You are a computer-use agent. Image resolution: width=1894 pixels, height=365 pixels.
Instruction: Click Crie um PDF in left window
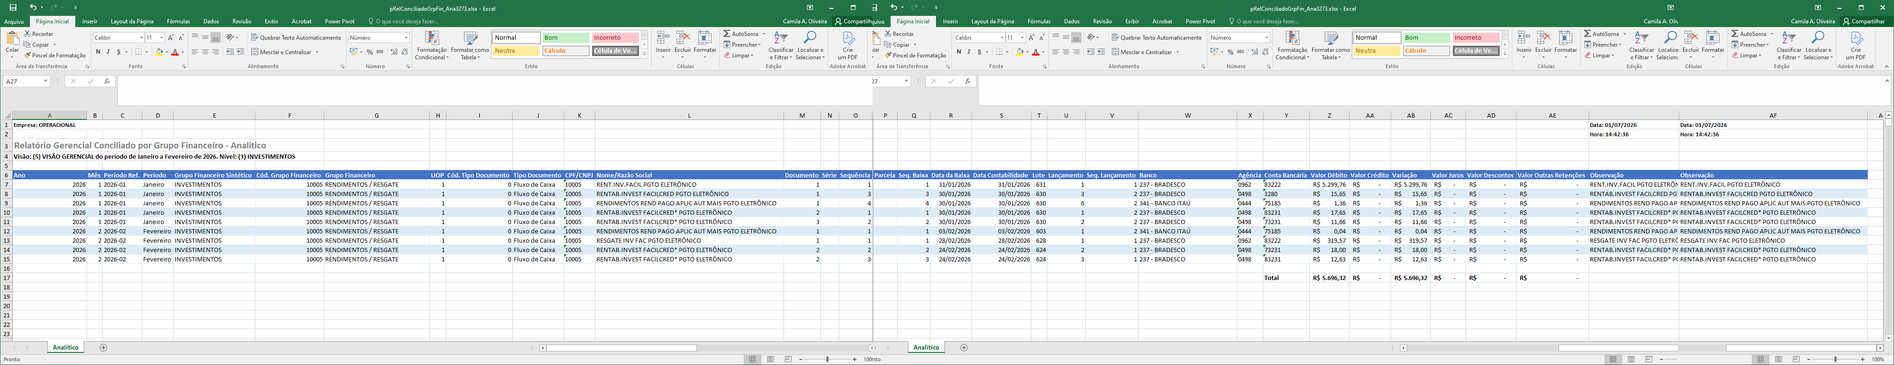[848, 45]
